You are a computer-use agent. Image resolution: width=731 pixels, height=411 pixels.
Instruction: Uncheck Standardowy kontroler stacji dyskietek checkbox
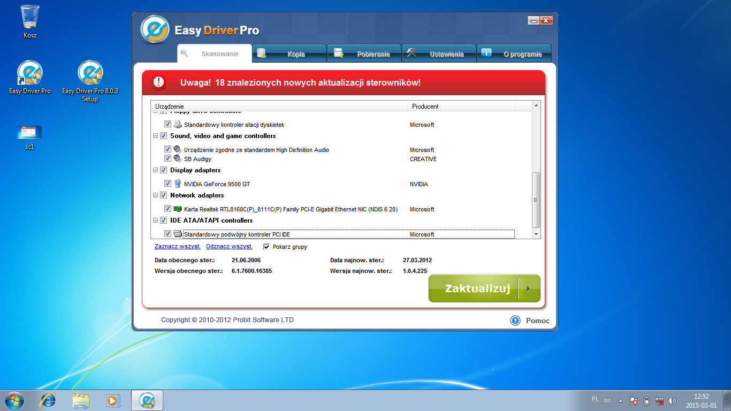167,125
